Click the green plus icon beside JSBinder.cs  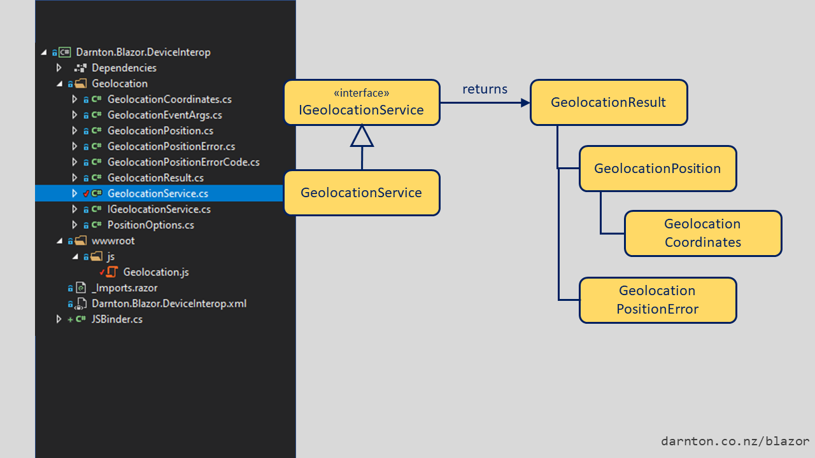tap(70, 319)
